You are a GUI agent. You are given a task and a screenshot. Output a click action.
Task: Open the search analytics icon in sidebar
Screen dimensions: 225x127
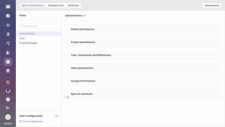pos(8,82)
